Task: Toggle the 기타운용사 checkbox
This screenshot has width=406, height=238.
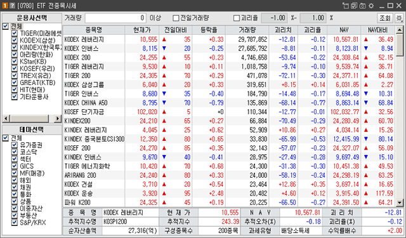Action: [x=15, y=96]
